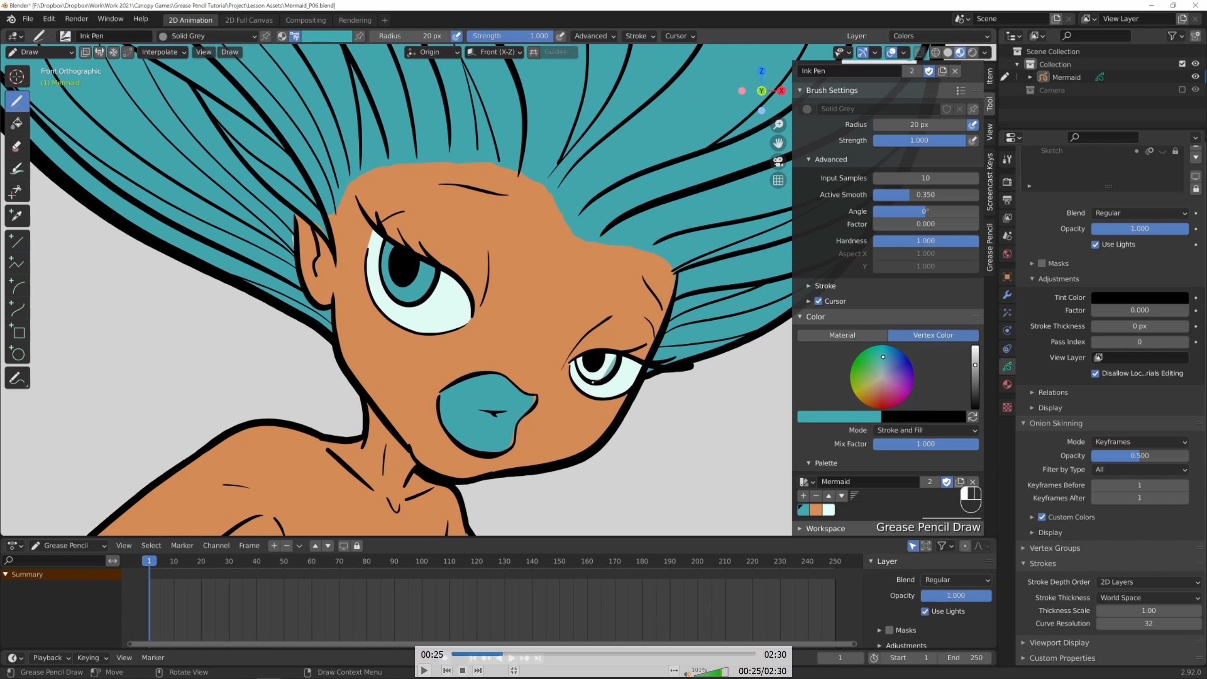
Task: Toggle Collection exclude checkbox in outliner
Action: [1182, 64]
